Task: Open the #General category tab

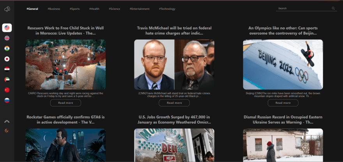Action: 32,9
